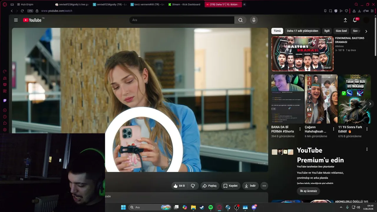
Task: Select the Daha 17 adlı yükleyiciden chip
Action: pyautogui.click(x=302, y=31)
